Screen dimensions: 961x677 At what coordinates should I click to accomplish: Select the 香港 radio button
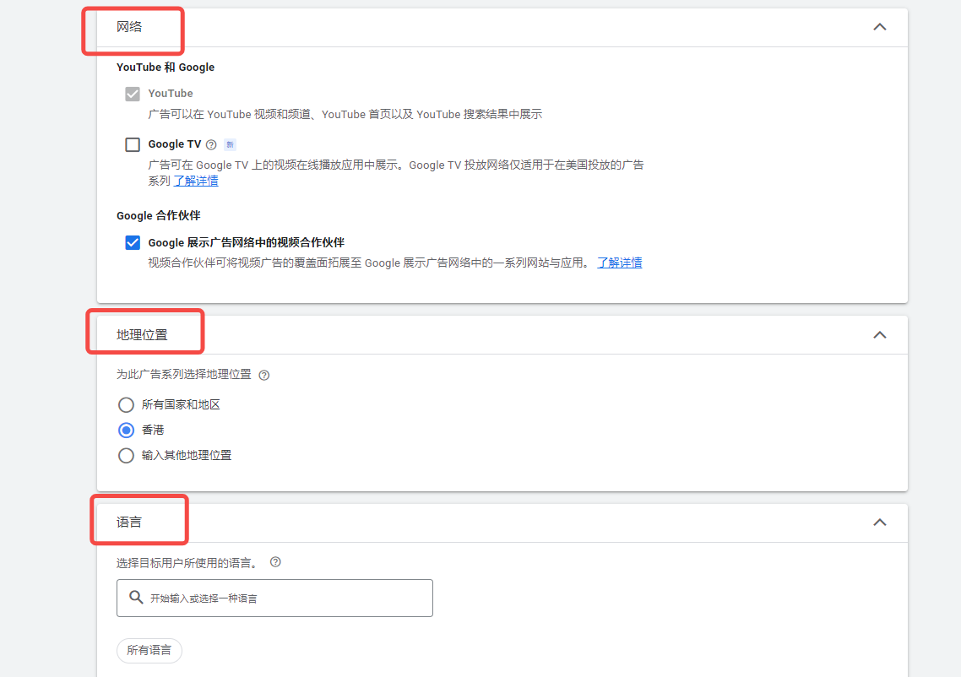coord(126,431)
